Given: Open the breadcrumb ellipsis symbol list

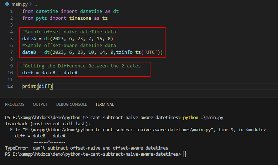Looking at the screenshot, I should [x=35, y=4].
